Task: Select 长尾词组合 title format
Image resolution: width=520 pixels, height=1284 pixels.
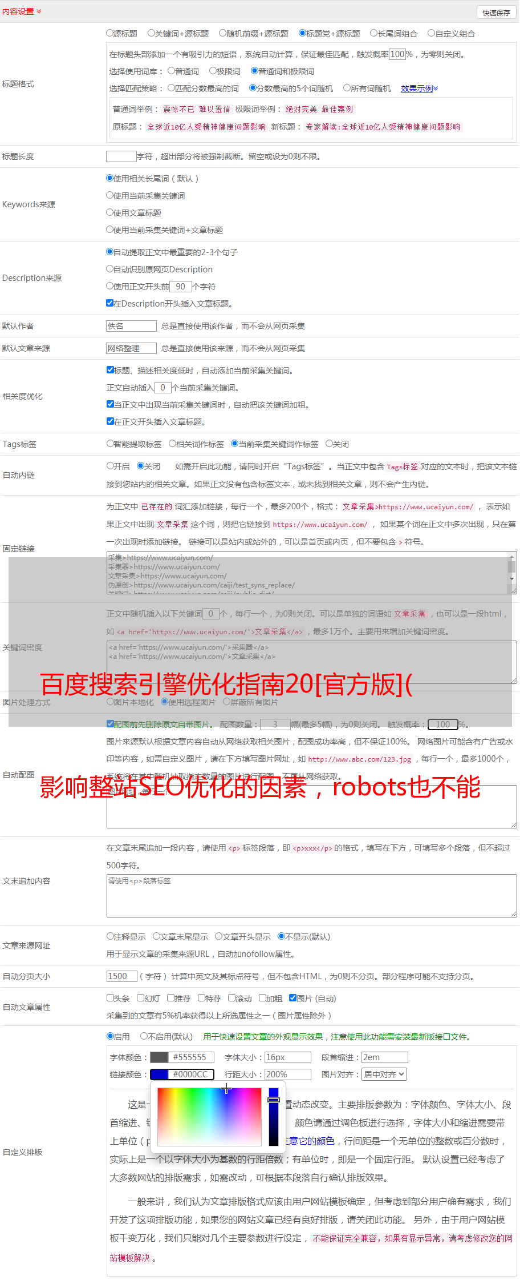Action: click(374, 33)
